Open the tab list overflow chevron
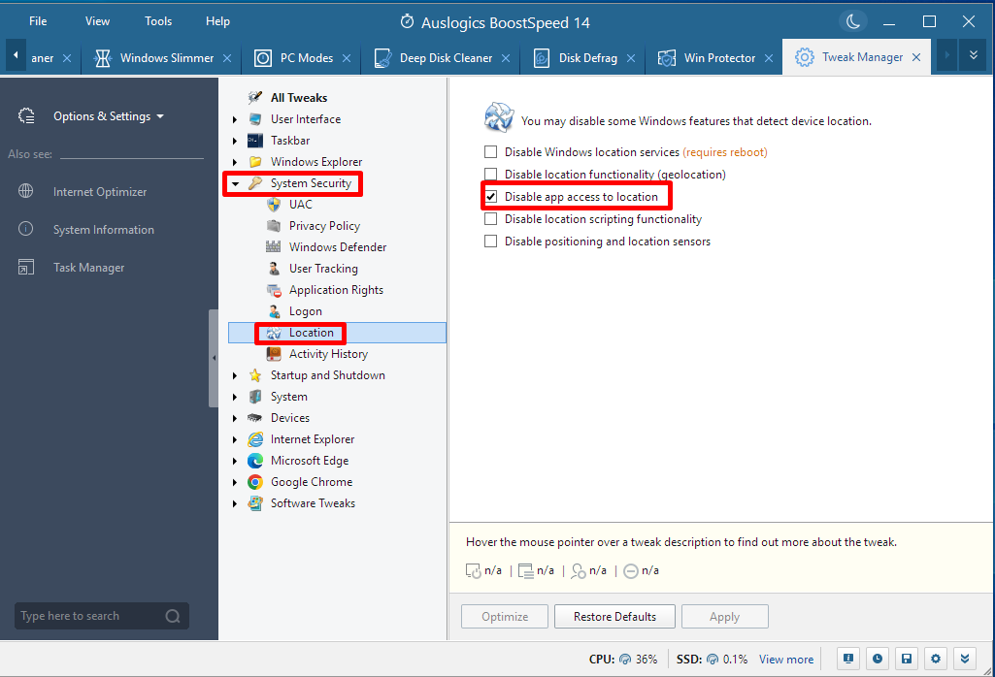The image size is (995, 677). [x=973, y=56]
